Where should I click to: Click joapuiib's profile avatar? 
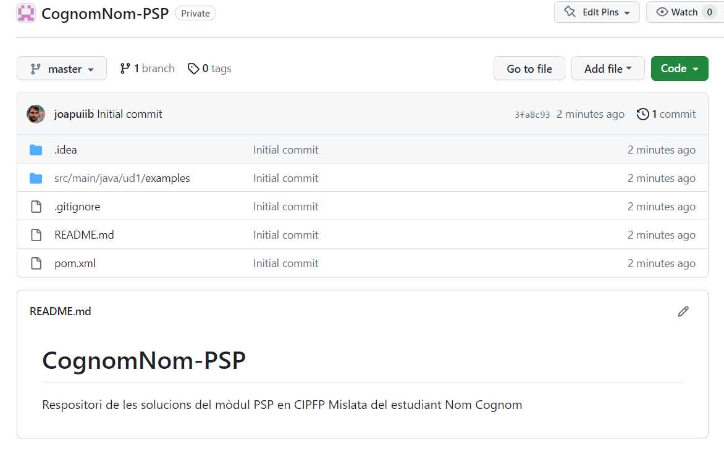[36, 114]
